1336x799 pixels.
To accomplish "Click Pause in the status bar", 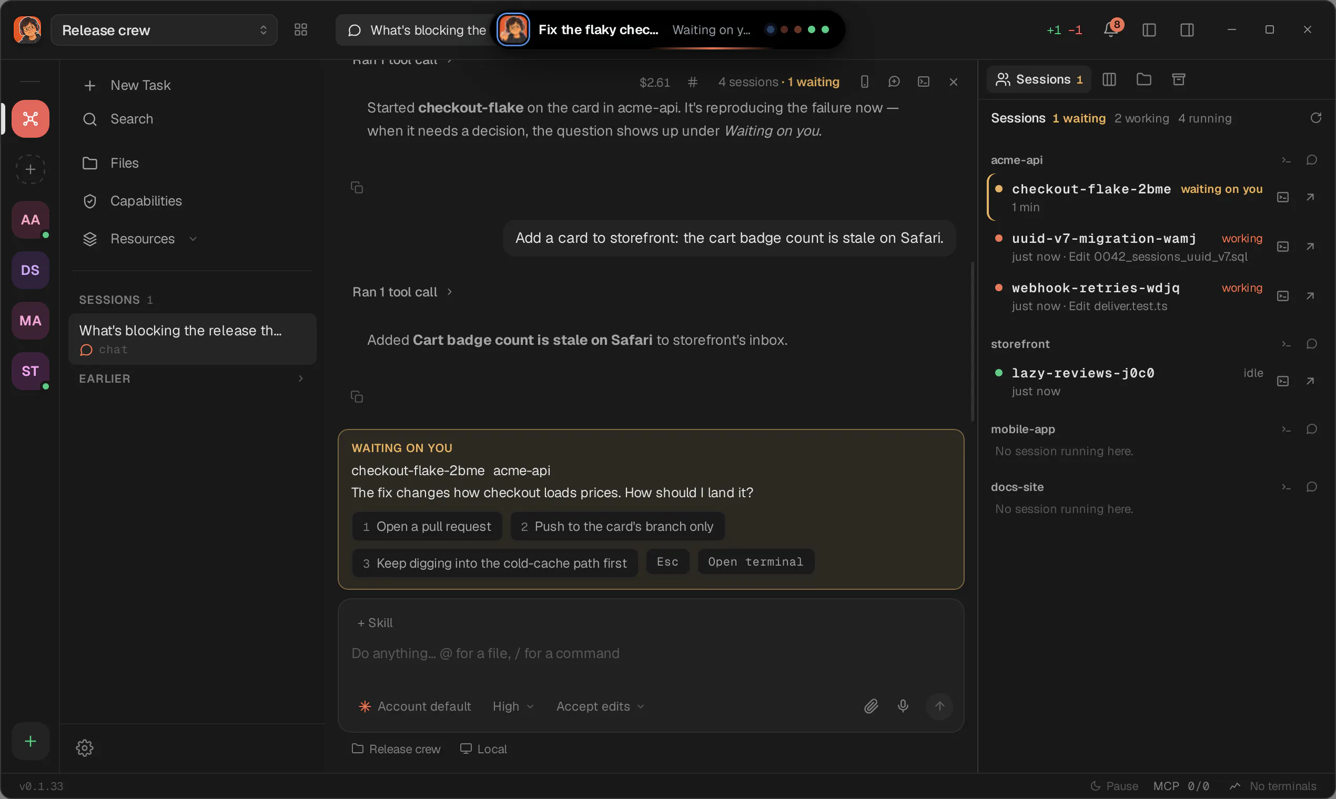I will point(1115,786).
